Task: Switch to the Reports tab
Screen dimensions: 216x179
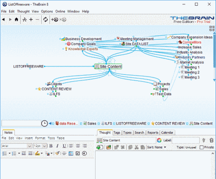Action: tap(153, 133)
